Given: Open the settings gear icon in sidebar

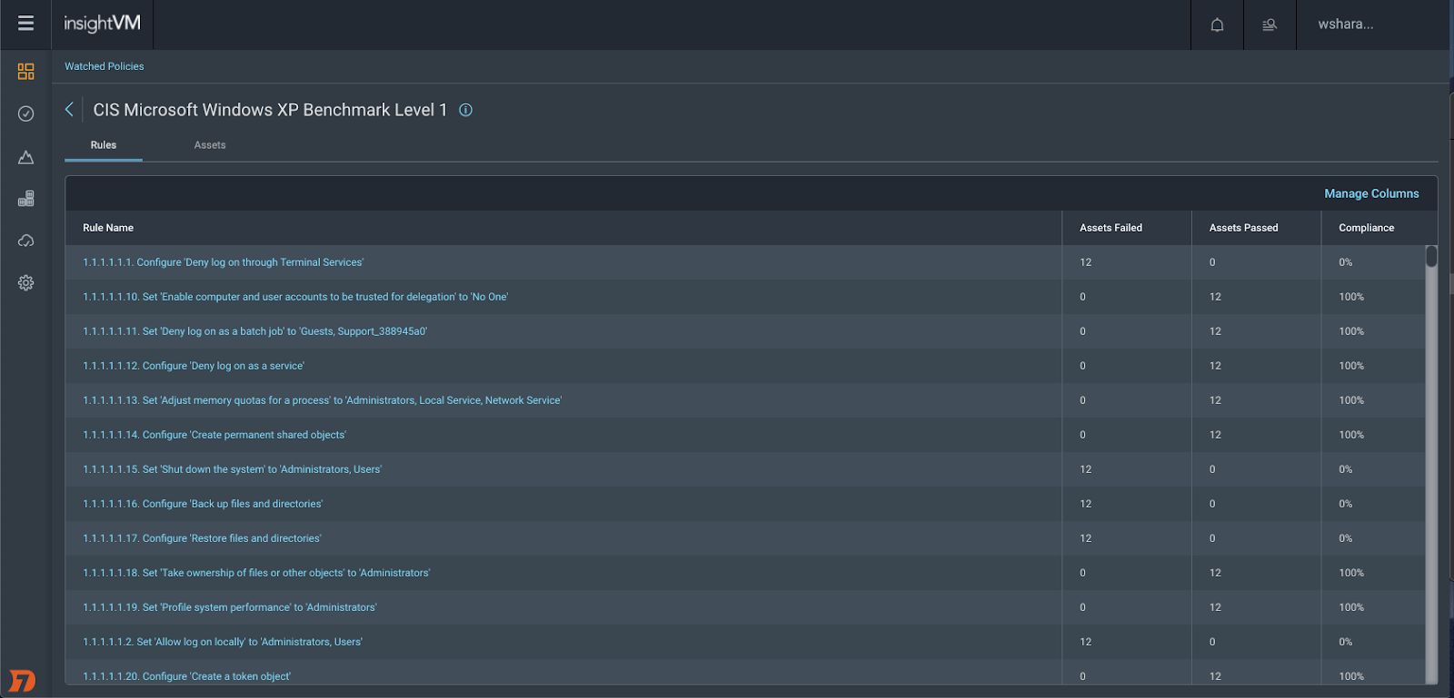Looking at the screenshot, I should pyautogui.click(x=25, y=283).
